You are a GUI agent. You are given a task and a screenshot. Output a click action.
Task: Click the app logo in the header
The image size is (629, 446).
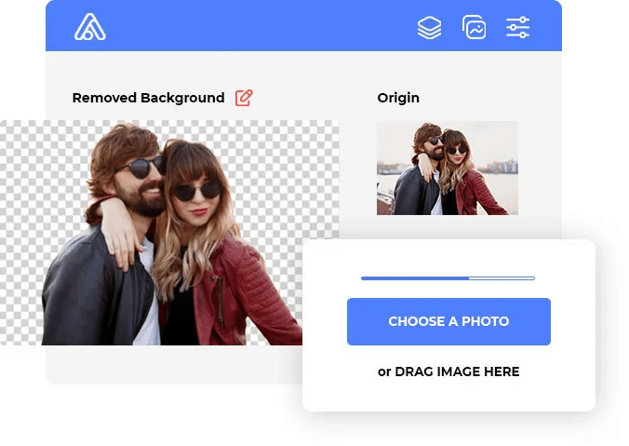coord(90,27)
